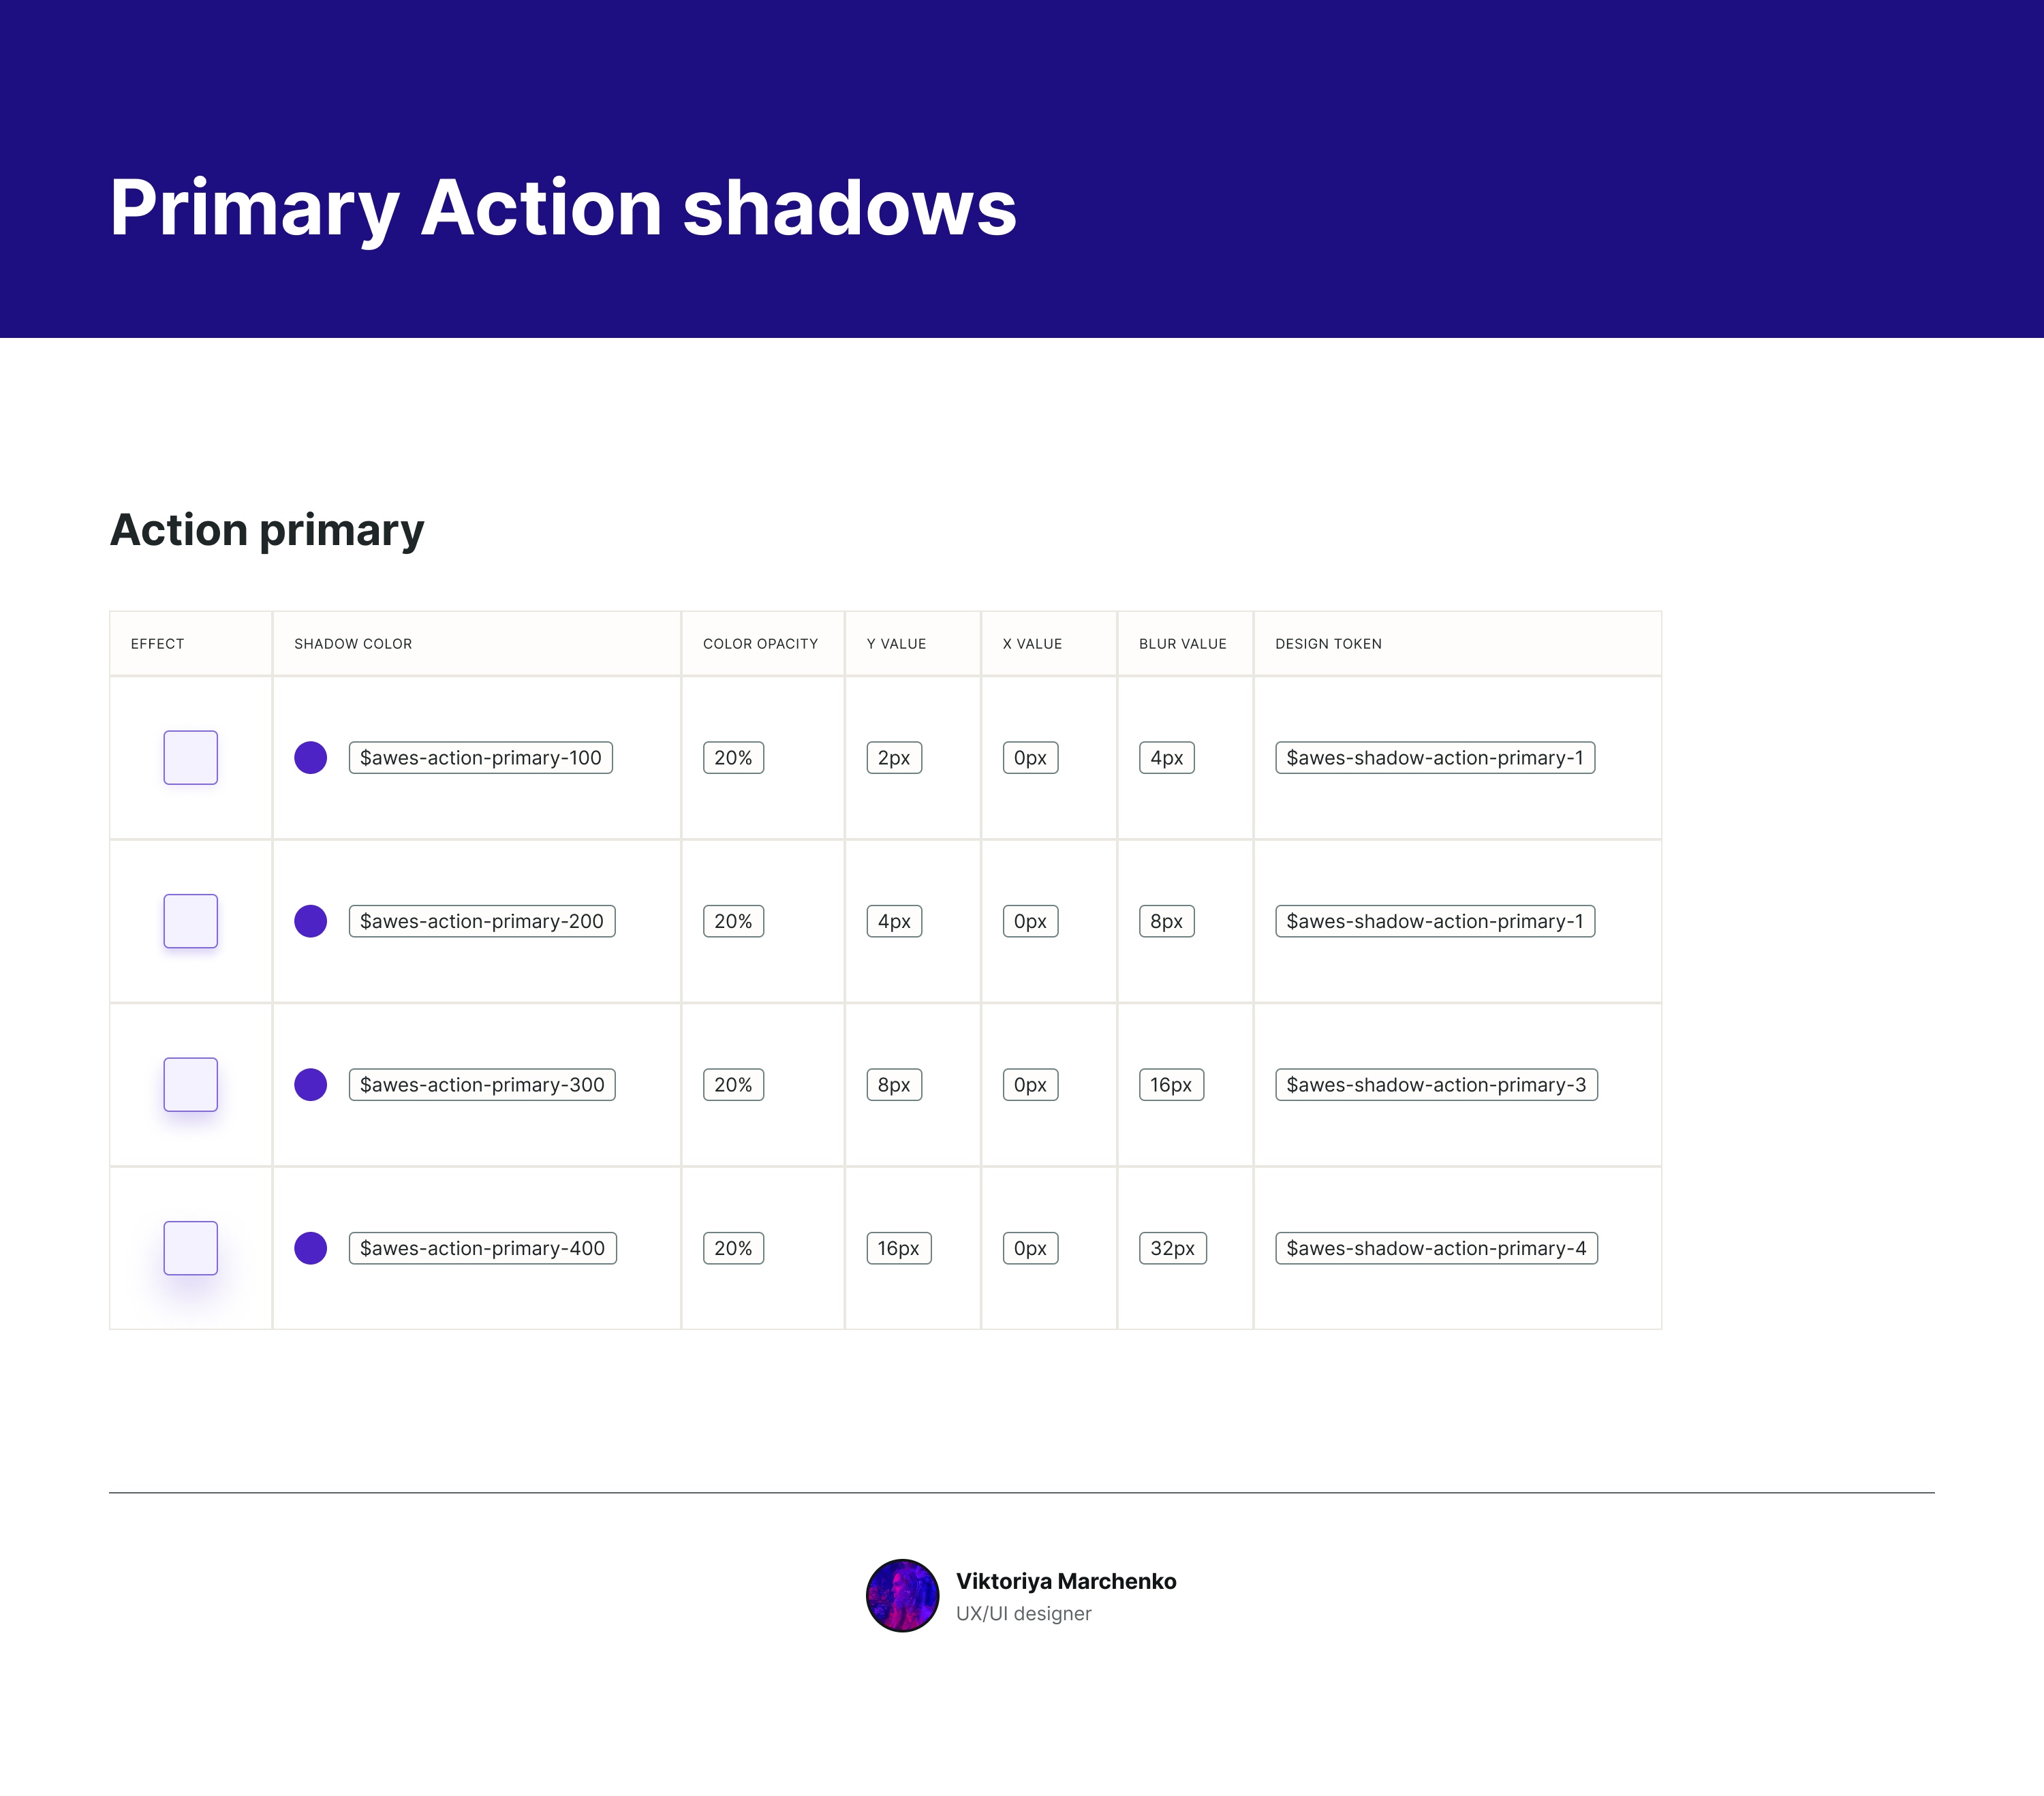Screen dimensions: 2044x1796
Task: Click the Shadow Color column header
Action: pos(353,644)
